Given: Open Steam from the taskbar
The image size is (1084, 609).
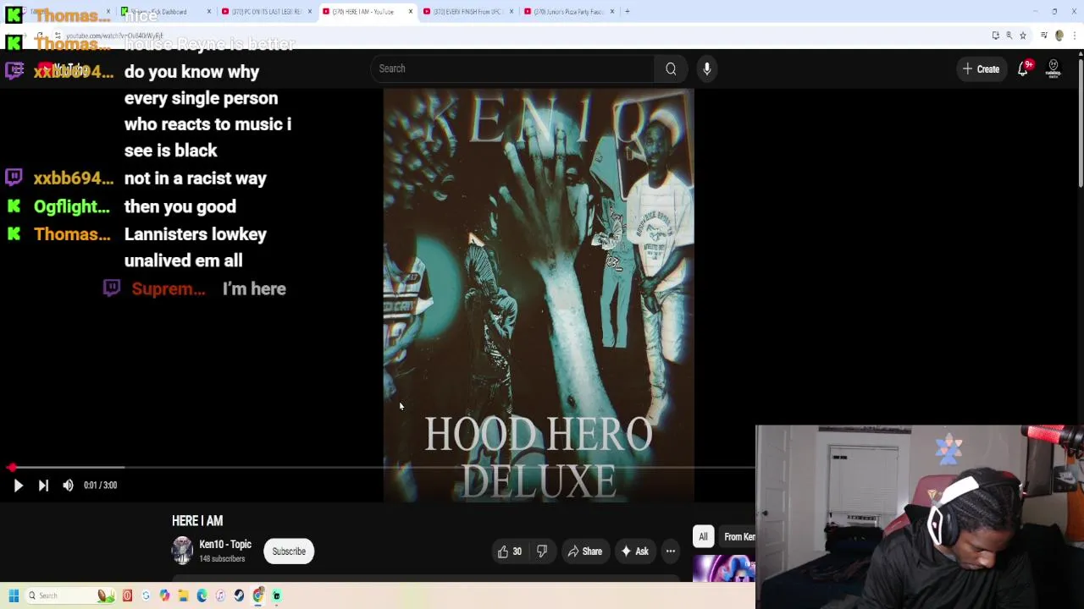Looking at the screenshot, I should (239, 596).
